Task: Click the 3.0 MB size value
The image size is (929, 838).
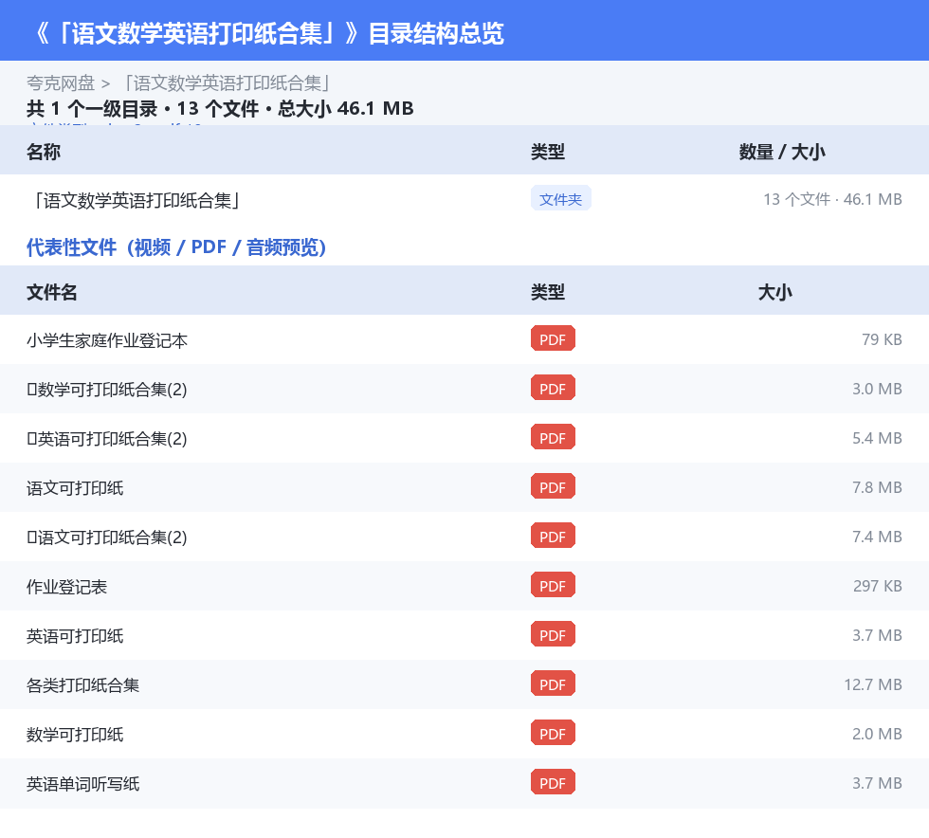Action: click(x=877, y=389)
